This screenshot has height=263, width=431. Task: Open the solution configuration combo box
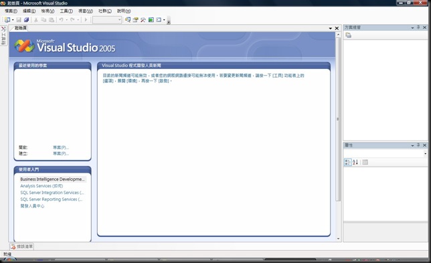click(107, 20)
